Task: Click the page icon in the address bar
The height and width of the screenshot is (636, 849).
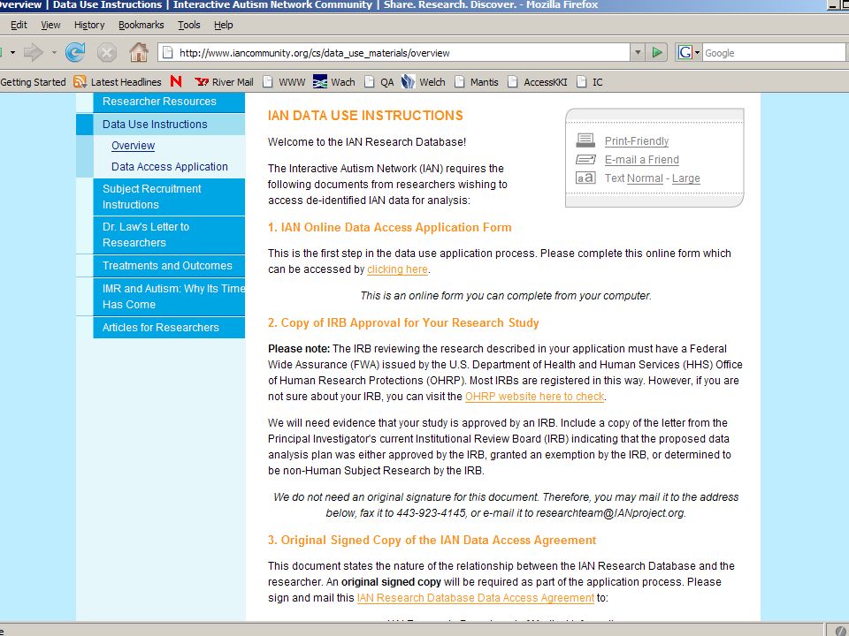Action: pyautogui.click(x=168, y=52)
